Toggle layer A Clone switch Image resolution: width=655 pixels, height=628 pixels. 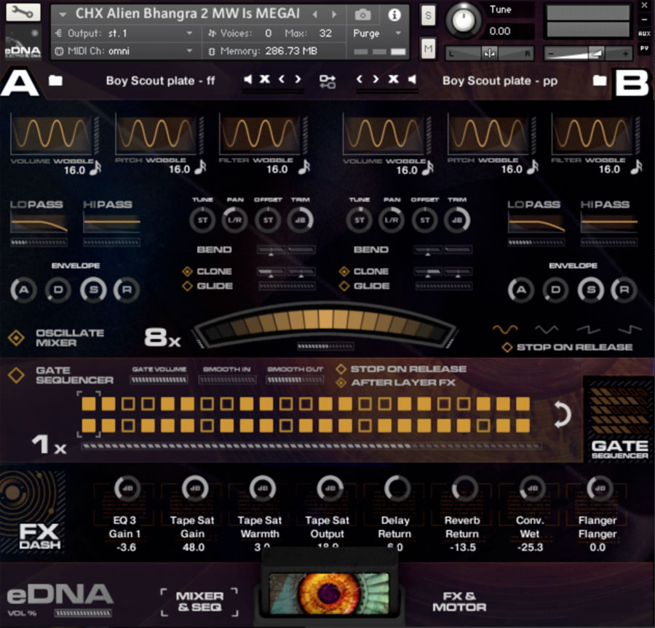coord(187,271)
